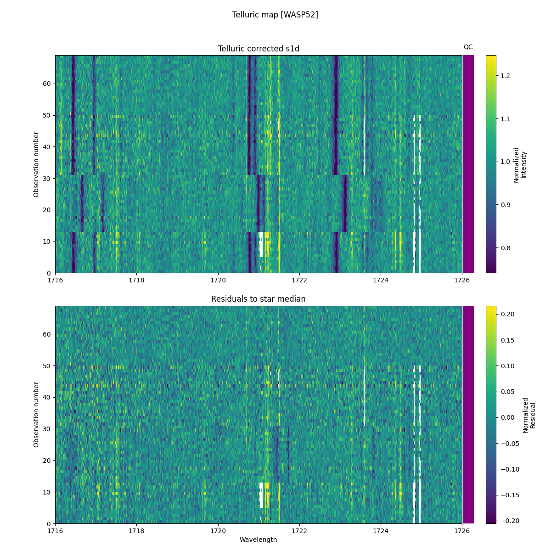This screenshot has height=551, width=551.
Task: Click the 'Telluric corrected s1d' plot title
Action: pyautogui.click(x=259, y=49)
